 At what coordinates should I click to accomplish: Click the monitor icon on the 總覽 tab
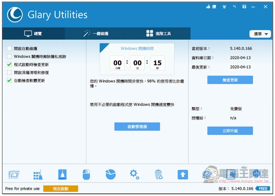(28, 33)
